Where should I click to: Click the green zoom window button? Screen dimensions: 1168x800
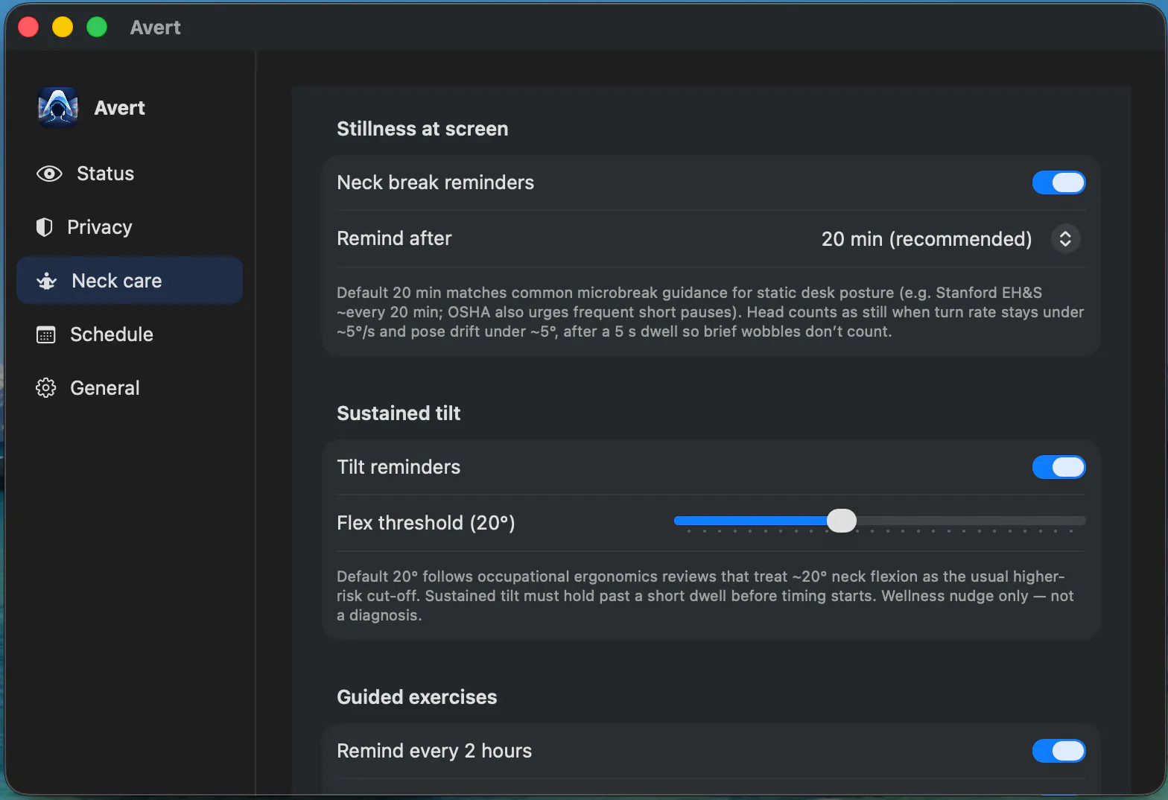tap(97, 28)
